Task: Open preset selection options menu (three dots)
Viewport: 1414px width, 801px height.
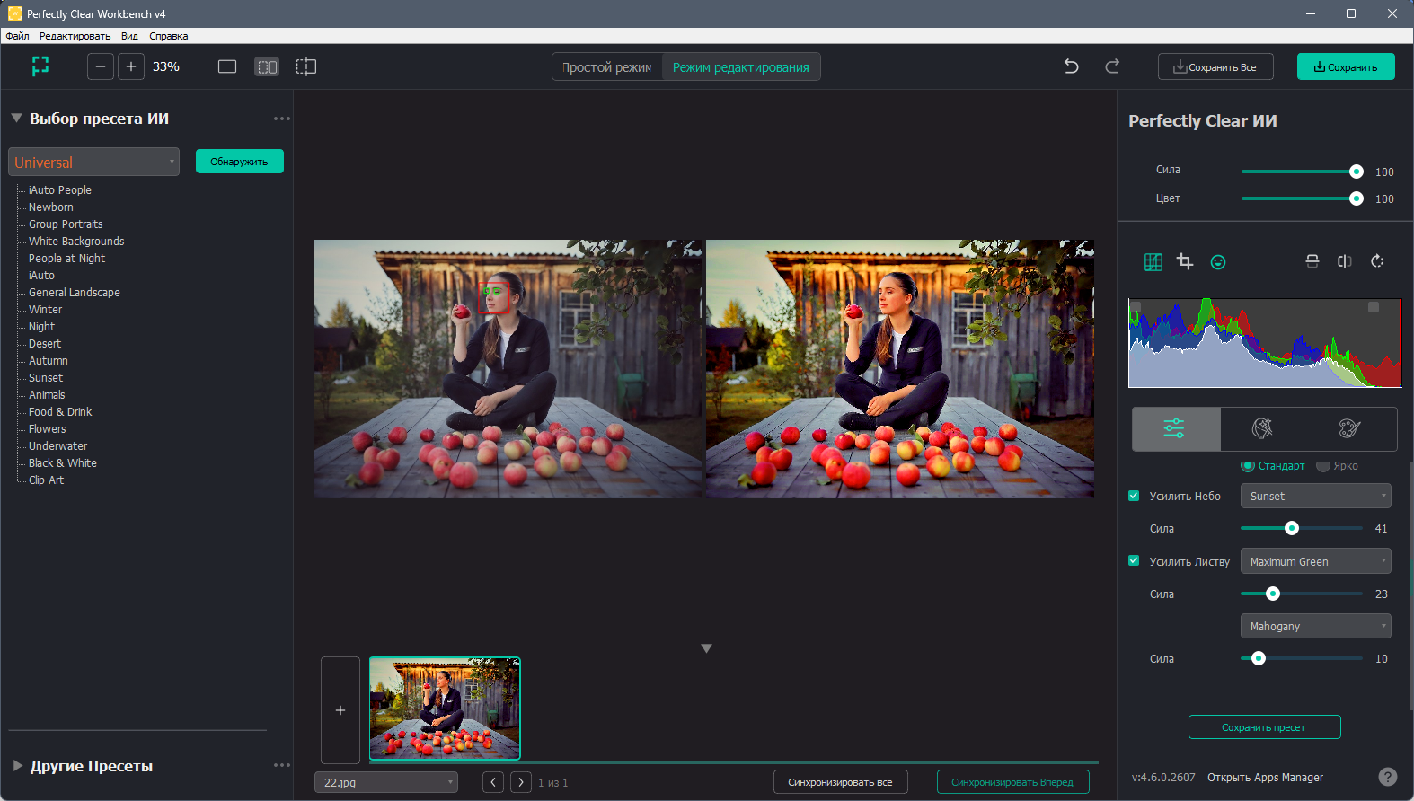Action: pos(282,119)
